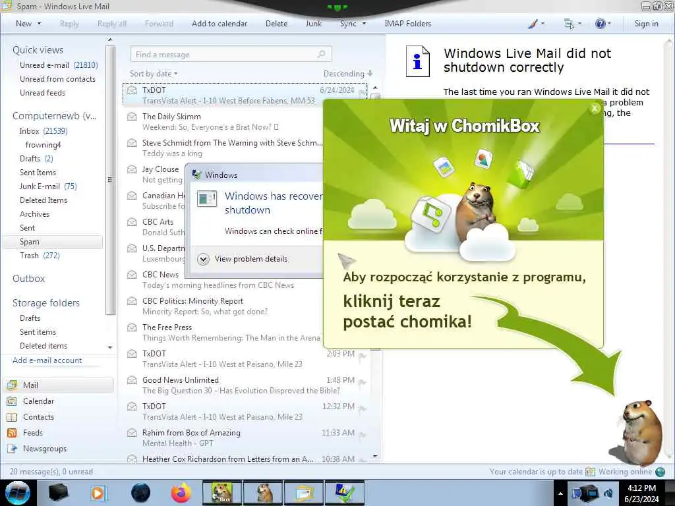Click Add to calendar in toolbar
This screenshot has width=675, height=506.
[220, 24]
